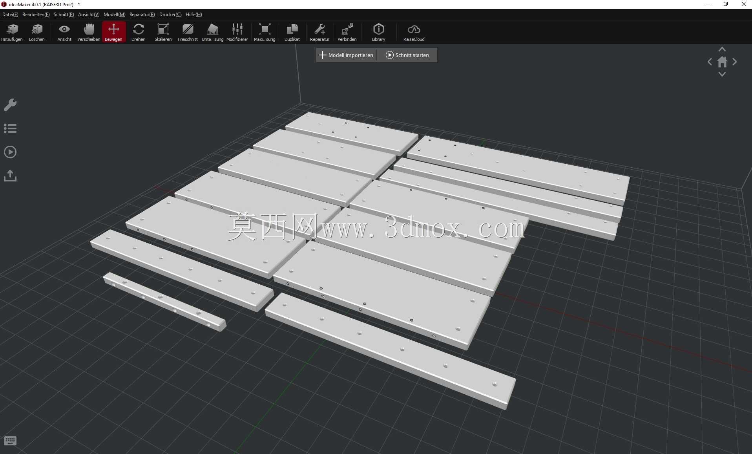Select the Drehen rotate tool
This screenshot has width=752, height=454.
click(139, 32)
